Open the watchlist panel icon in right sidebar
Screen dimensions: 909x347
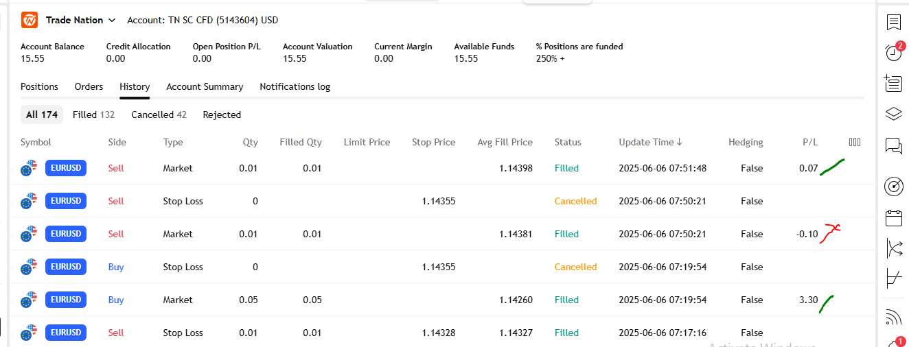893,22
